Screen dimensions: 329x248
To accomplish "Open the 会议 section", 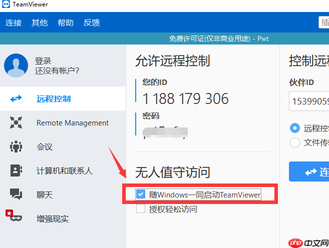I will [63, 146].
